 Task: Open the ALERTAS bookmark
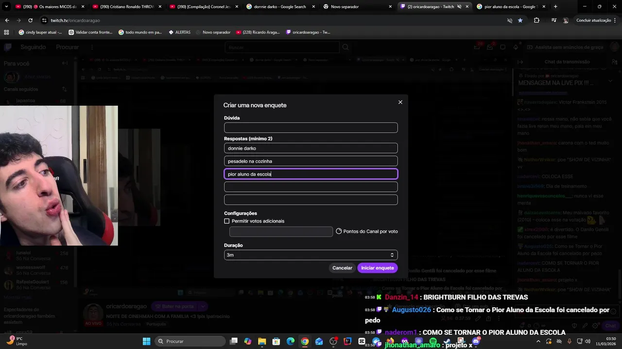click(x=179, y=32)
